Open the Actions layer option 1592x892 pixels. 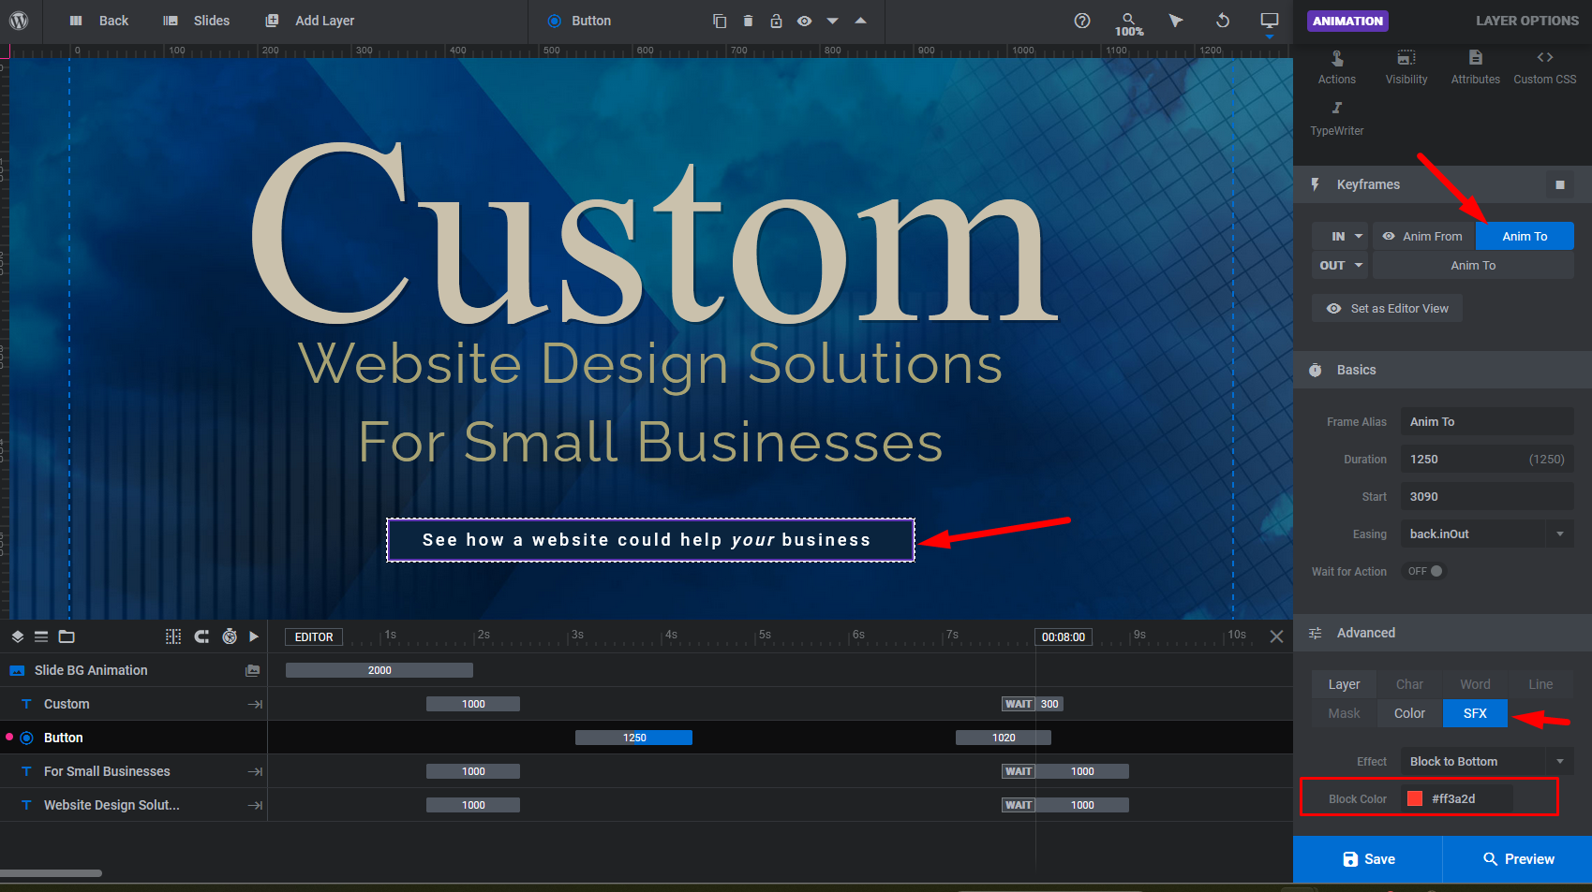click(1337, 67)
